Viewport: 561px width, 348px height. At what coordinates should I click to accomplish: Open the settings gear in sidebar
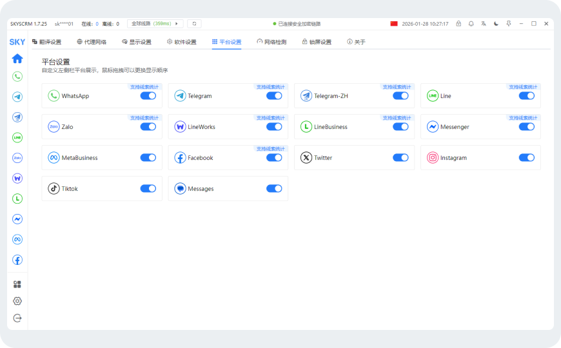click(17, 301)
